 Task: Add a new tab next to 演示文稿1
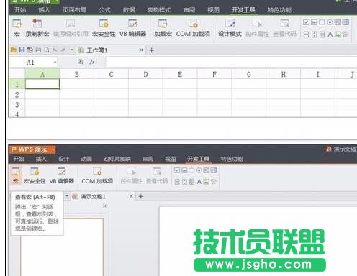141,197
